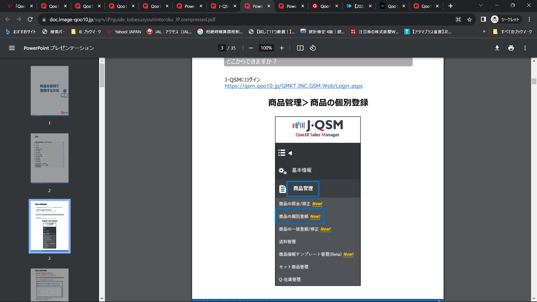
Task: Switch to the J·QSM browser tab
Action: (223, 6)
